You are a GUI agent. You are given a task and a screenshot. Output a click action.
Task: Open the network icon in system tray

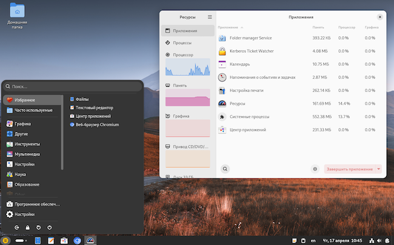(x=372, y=240)
